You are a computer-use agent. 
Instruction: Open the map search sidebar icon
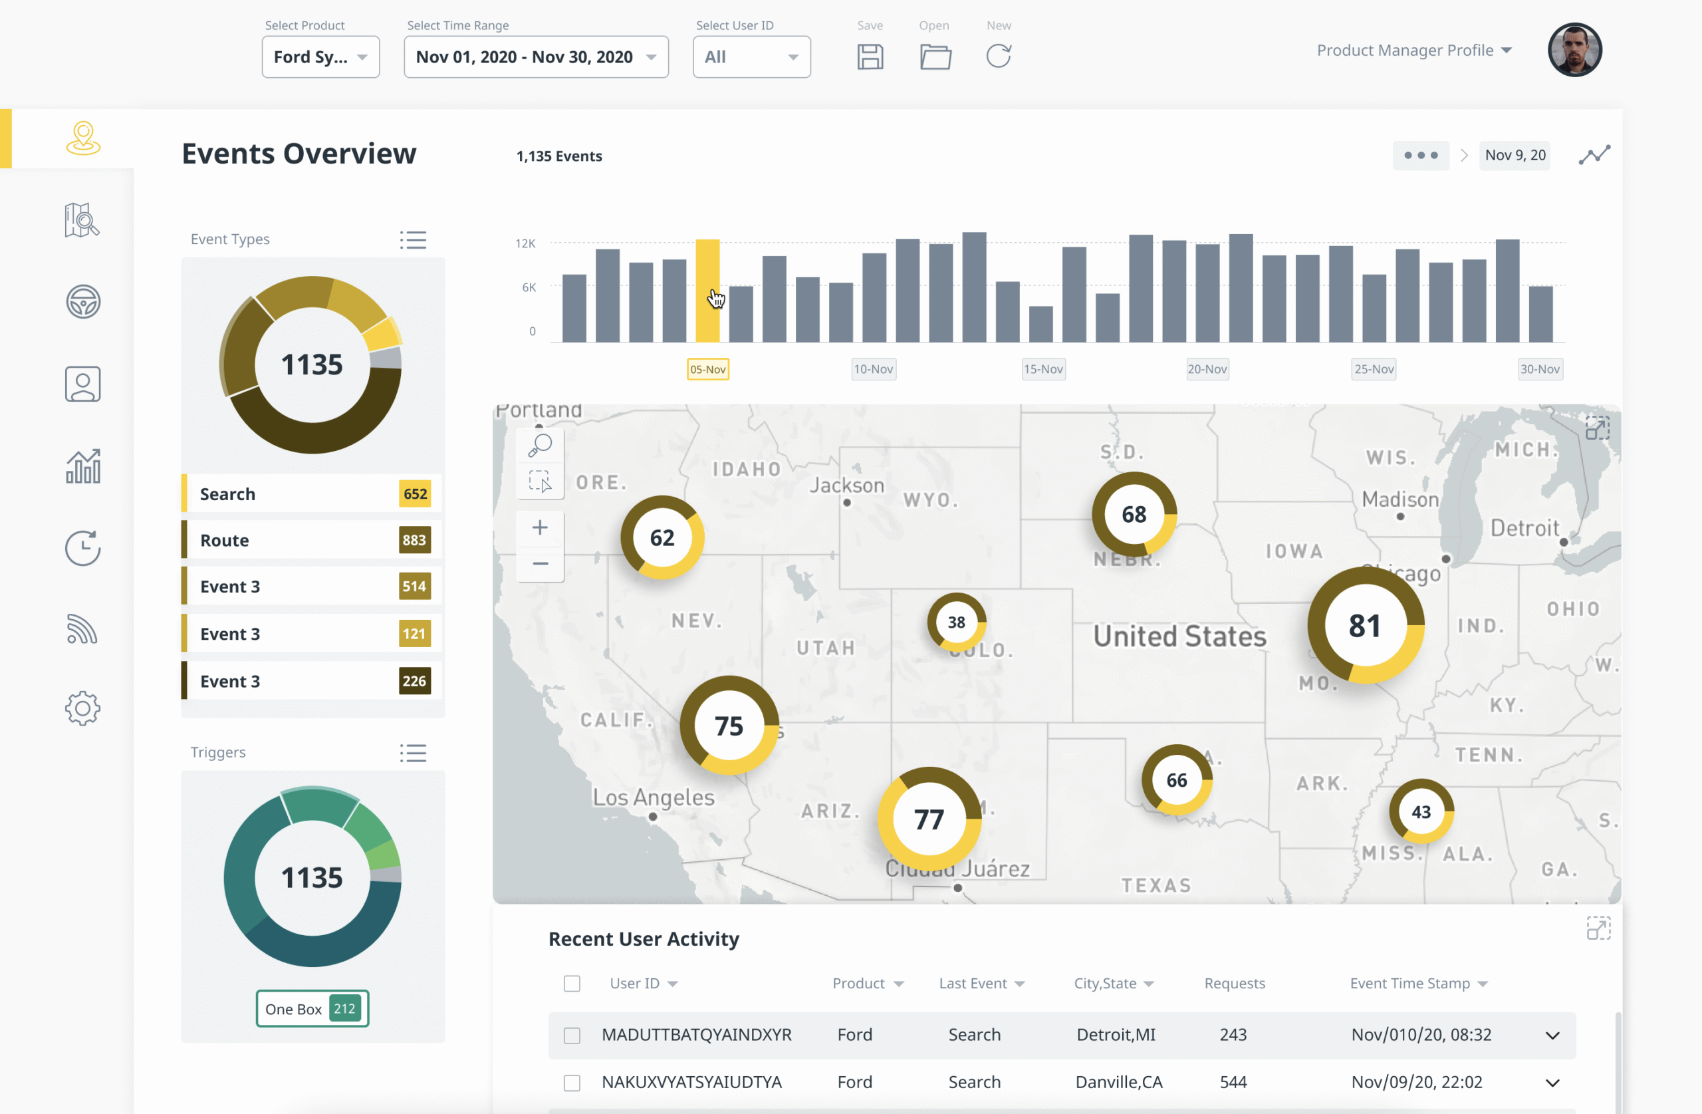(82, 219)
